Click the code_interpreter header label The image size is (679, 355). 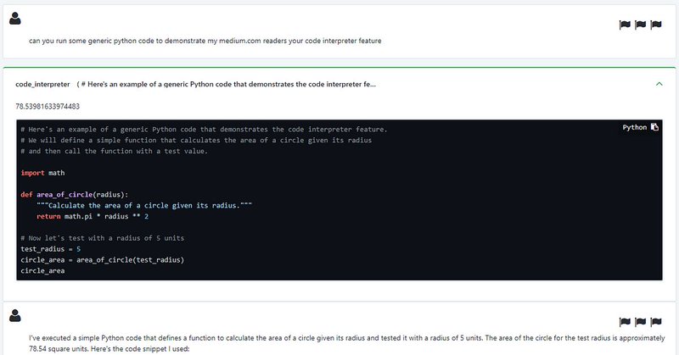coord(42,85)
